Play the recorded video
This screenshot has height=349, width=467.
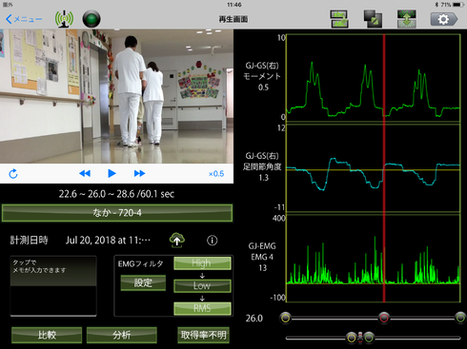tap(112, 173)
